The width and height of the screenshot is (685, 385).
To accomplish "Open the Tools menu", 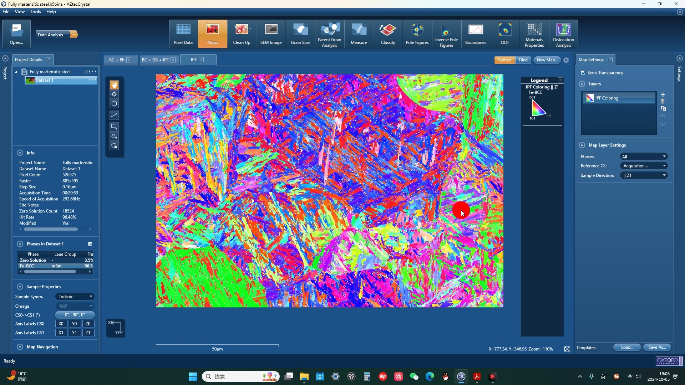I will click(x=35, y=12).
